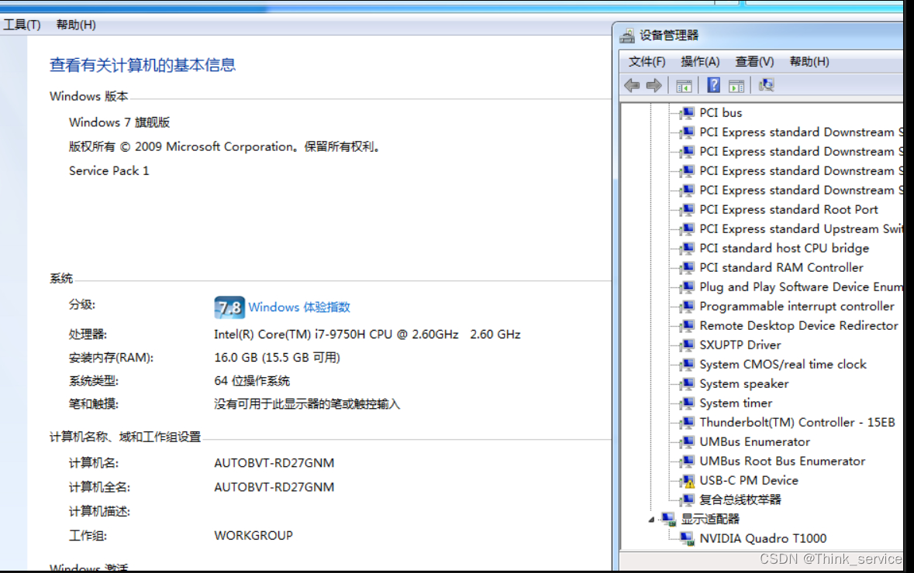Select the USB-C PM Device warning icon
Viewport: 914px width, 573px height.
[688, 480]
